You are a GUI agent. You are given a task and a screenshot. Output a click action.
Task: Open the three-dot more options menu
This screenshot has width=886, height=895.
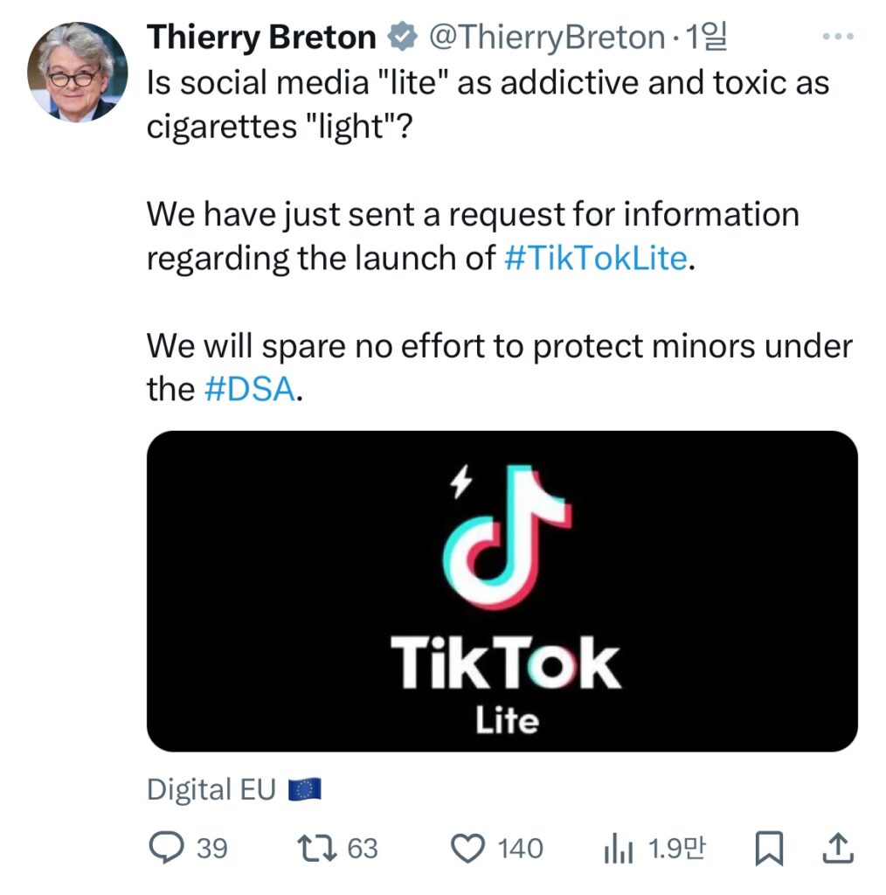pyautogui.click(x=838, y=37)
